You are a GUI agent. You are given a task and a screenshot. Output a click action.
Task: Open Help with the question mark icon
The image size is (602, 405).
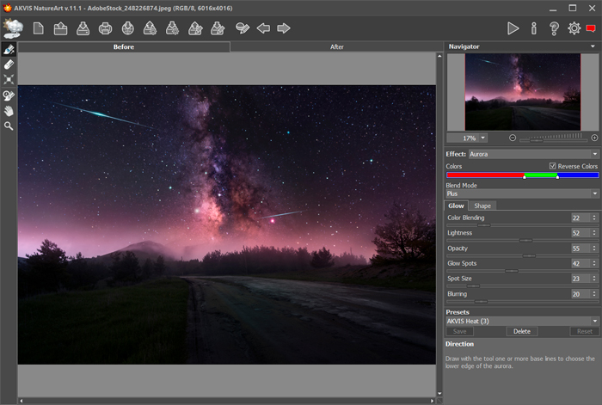[554, 28]
